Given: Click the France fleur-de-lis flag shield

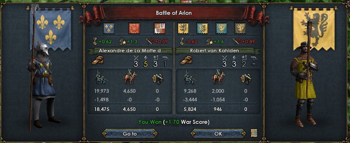Looking at the screenshot, I should pos(109,28).
